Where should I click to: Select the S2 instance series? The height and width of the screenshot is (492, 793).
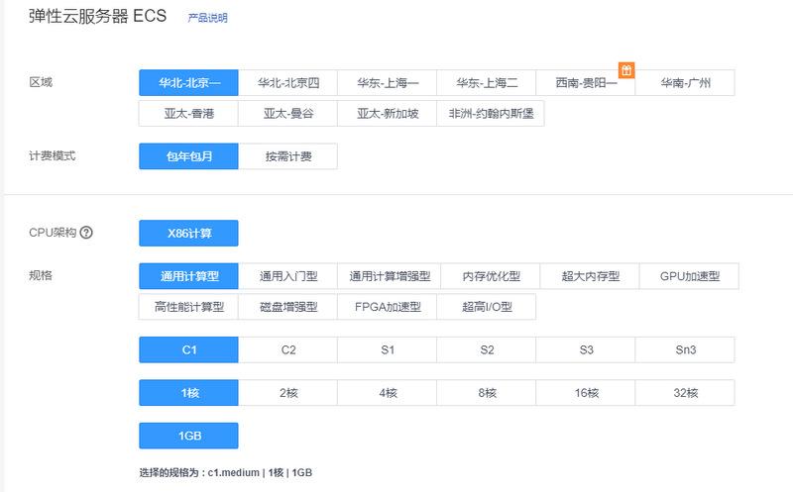pyautogui.click(x=486, y=349)
